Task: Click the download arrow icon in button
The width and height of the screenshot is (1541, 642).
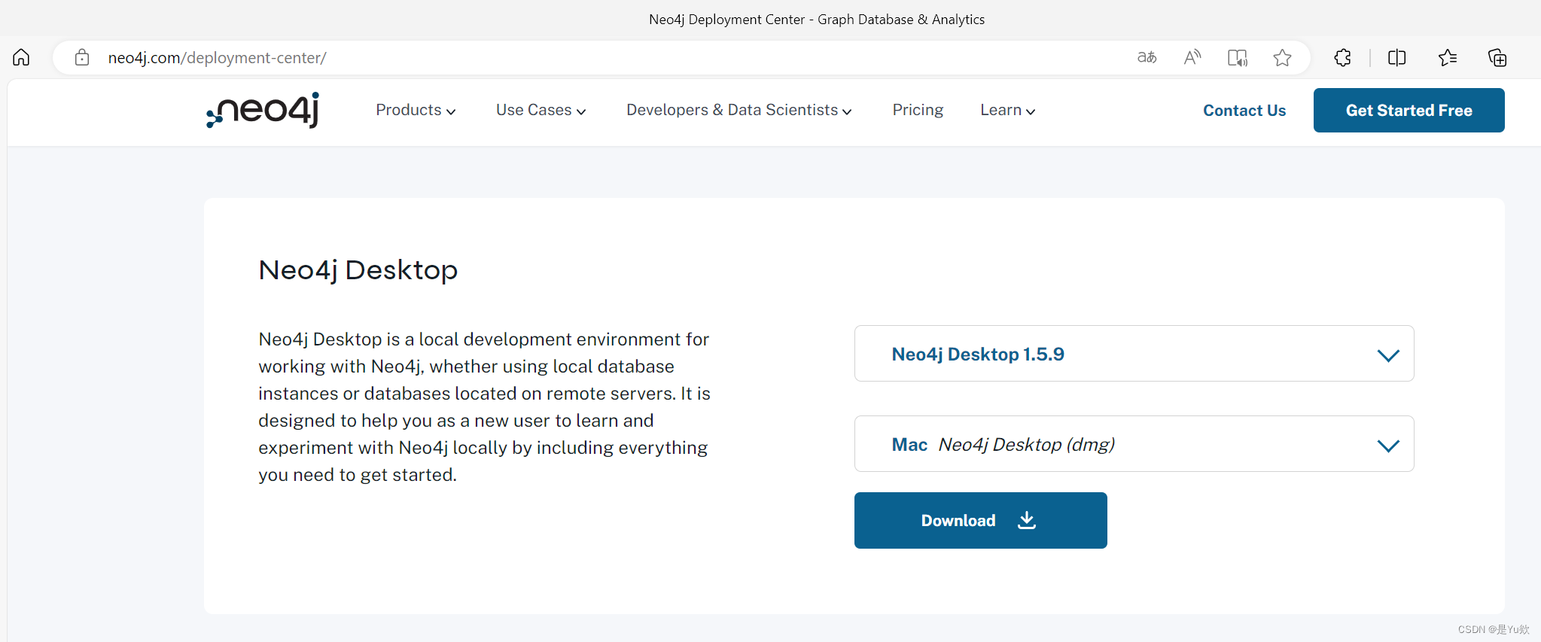Action: click(x=1027, y=520)
